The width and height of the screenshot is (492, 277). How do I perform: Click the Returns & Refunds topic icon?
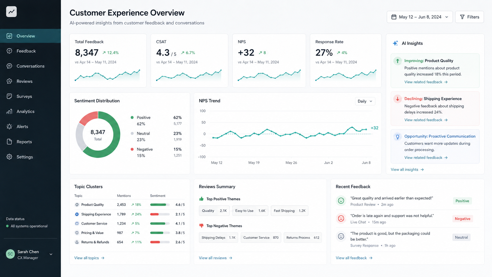(77, 242)
